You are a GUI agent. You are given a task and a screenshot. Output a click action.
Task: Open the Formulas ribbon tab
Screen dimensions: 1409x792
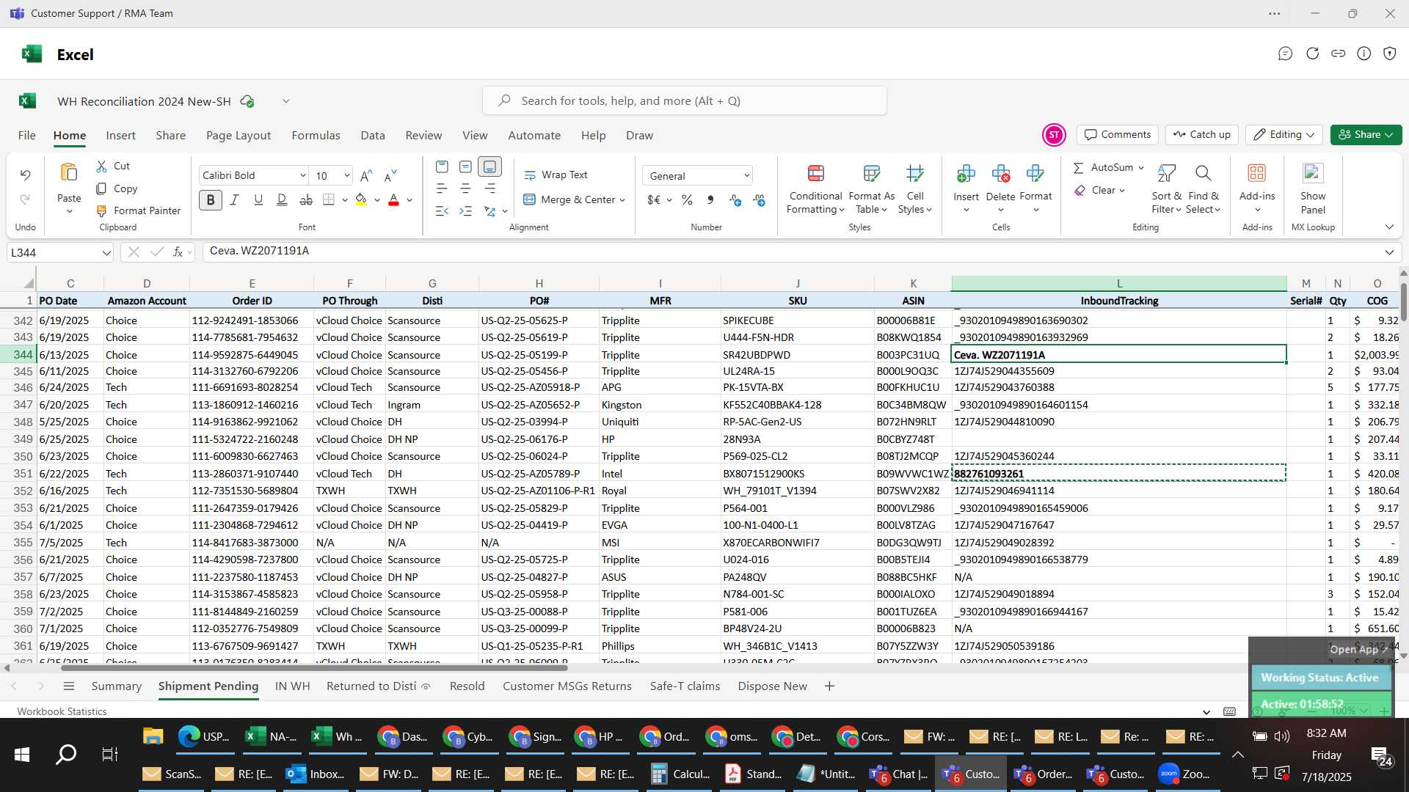pos(316,136)
